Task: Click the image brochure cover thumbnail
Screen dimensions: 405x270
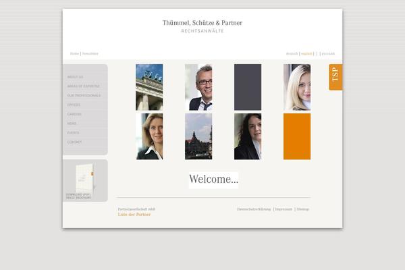Action: coord(84,178)
